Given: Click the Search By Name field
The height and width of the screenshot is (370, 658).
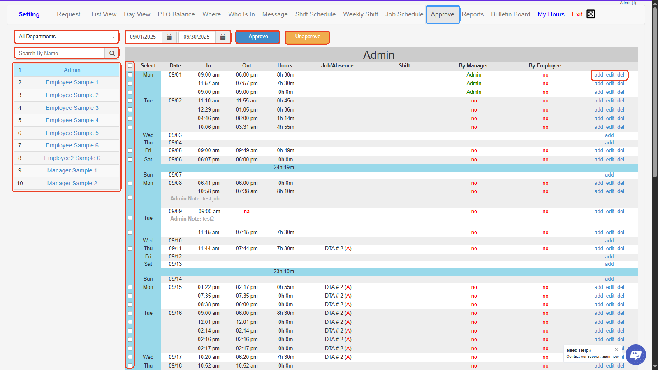Looking at the screenshot, I should 60,53.
